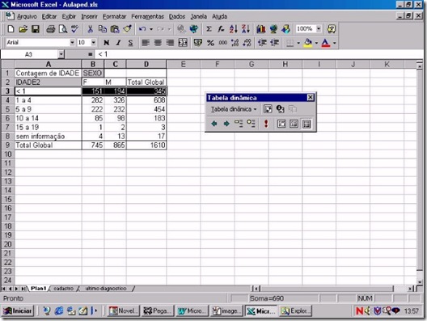Undo the last action with Undo arrow
Image resolution: width=427 pixels, height=321 pixels.
(142, 29)
